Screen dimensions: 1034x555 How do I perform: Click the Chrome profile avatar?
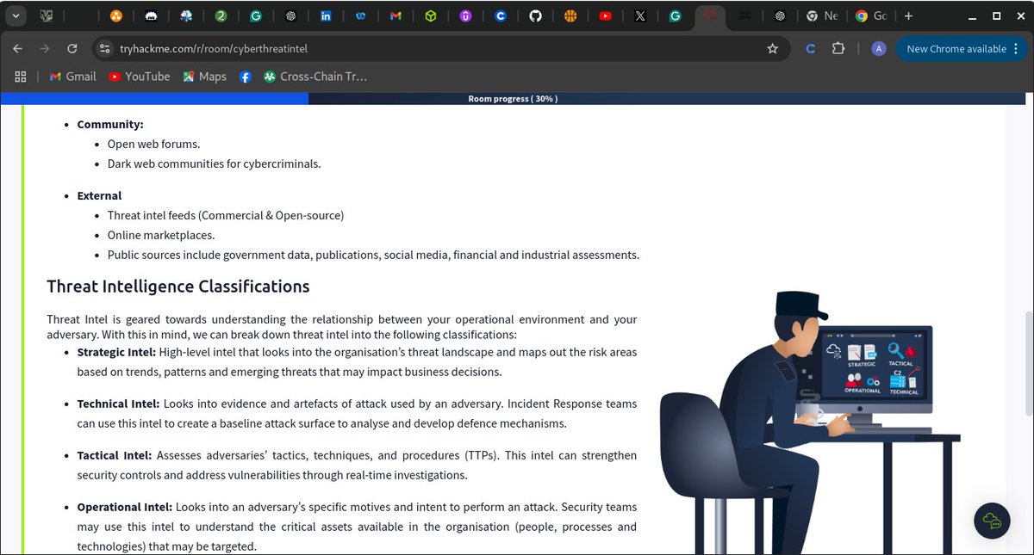[878, 49]
